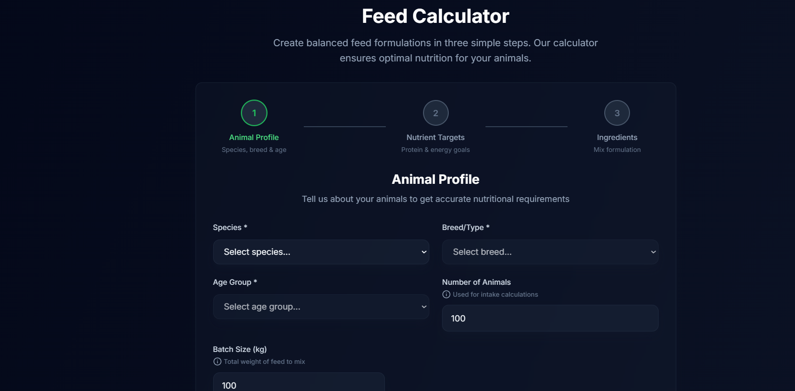The width and height of the screenshot is (795, 391).
Task: Click the Number of Animals label
Action: point(476,282)
